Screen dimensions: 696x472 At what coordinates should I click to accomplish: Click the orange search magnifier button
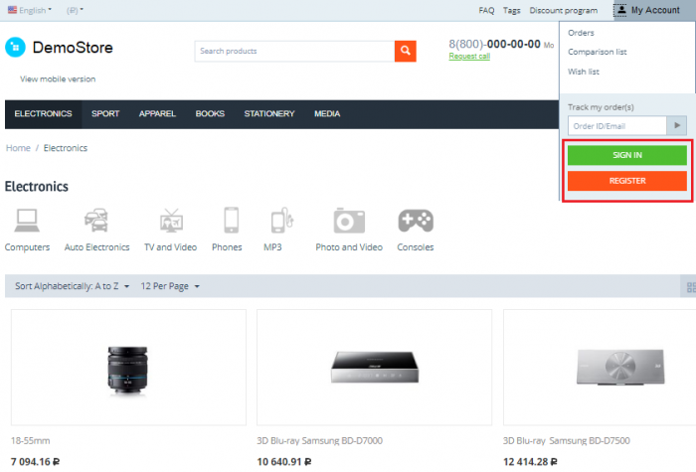click(406, 51)
